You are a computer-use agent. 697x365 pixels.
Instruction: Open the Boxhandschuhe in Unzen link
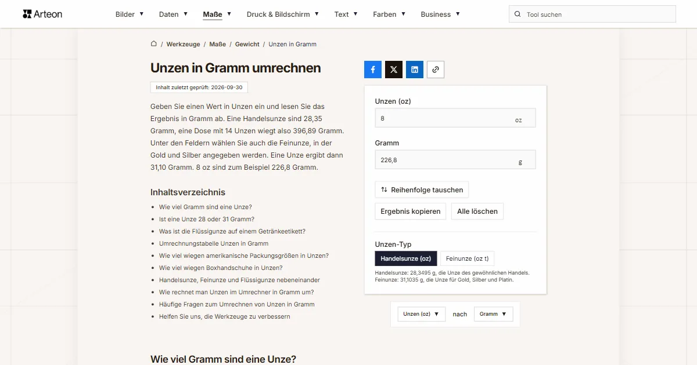tap(221, 268)
